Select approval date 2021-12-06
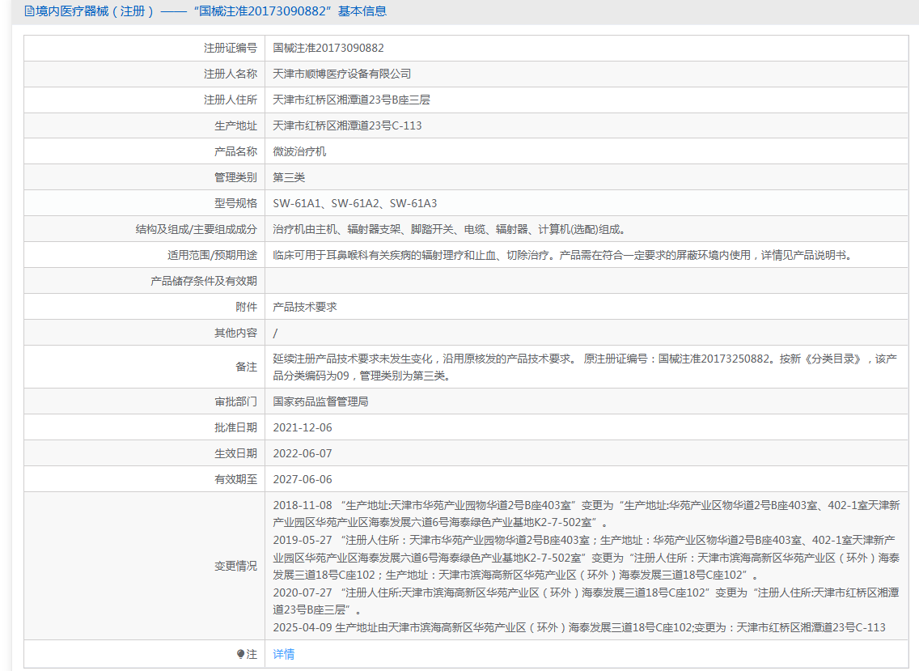The image size is (919, 671). 303,427
